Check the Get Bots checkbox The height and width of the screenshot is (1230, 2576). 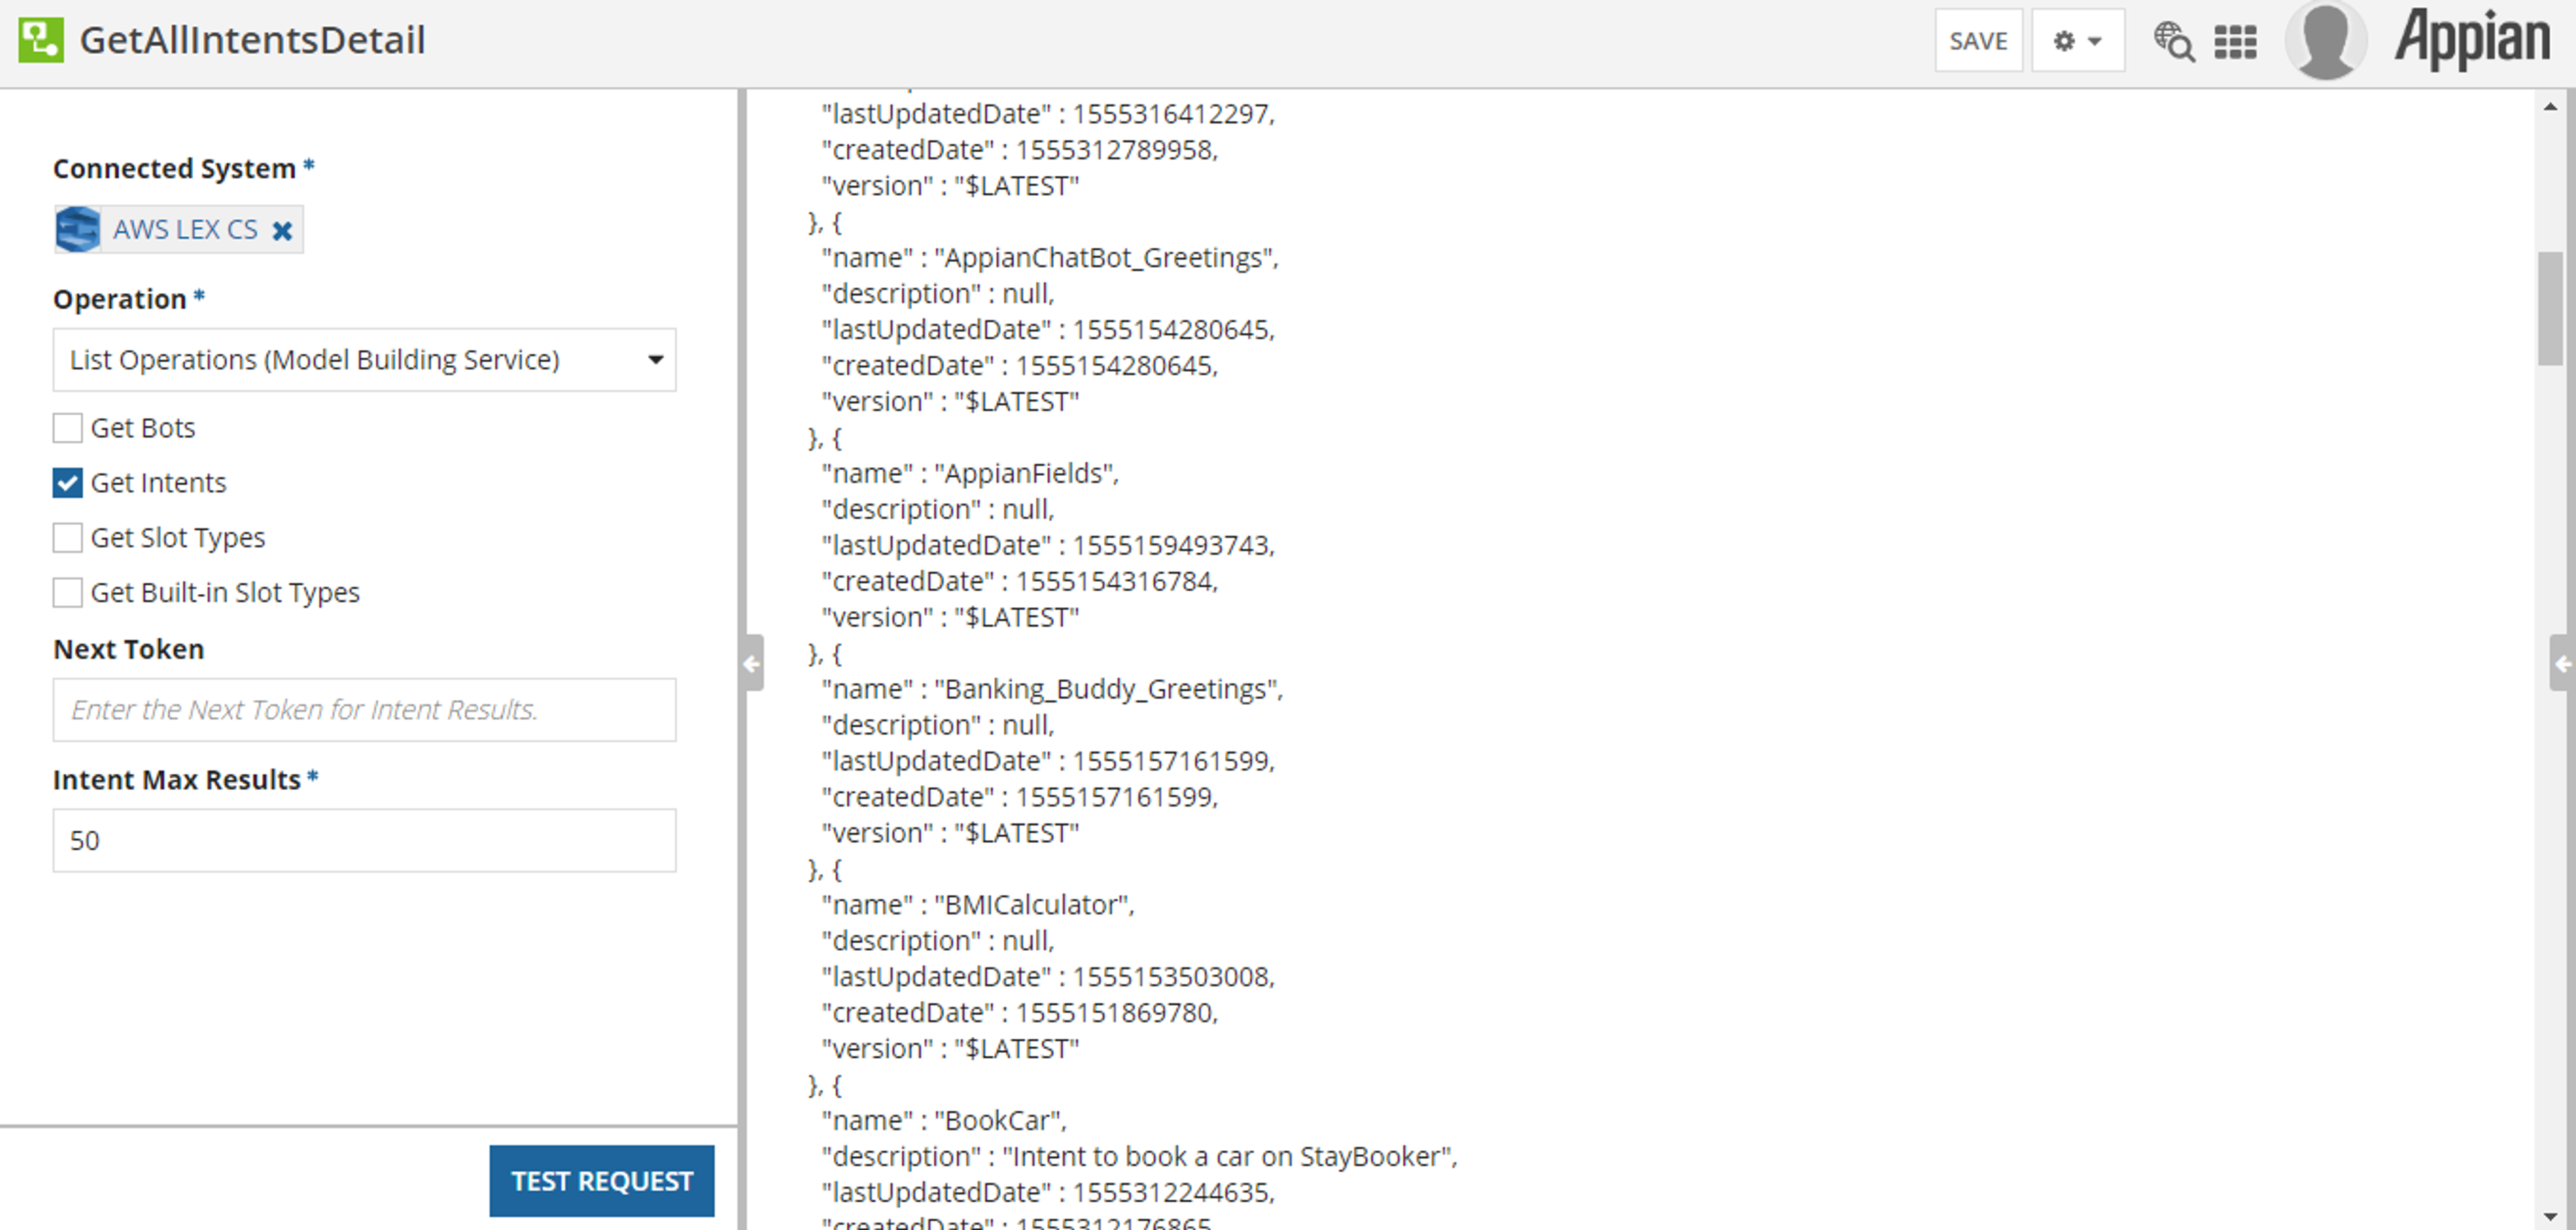67,428
